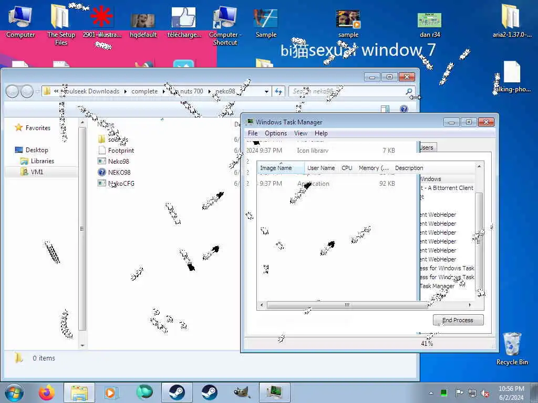This screenshot has height=403, width=538.
Task: Select the 'A Bittorrent Client' process row
Action: 448,188
